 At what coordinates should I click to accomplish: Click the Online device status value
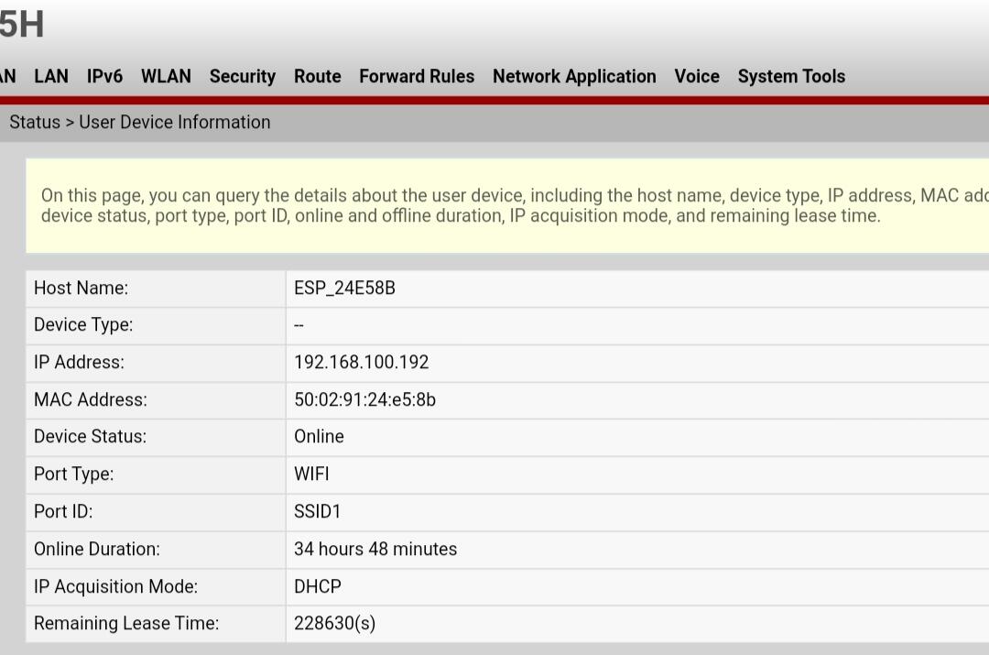tap(319, 437)
